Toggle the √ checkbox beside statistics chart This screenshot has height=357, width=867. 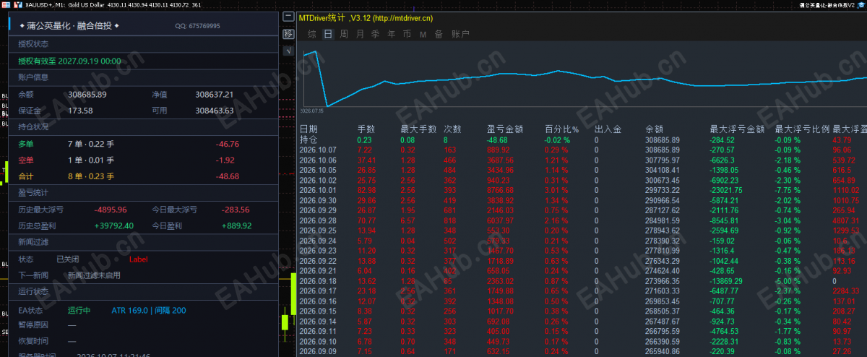pyautogui.click(x=288, y=51)
